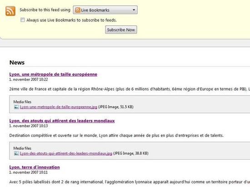Open article Lyon, terre d'innovation
This screenshot has height=187, width=250.
tap(35, 167)
